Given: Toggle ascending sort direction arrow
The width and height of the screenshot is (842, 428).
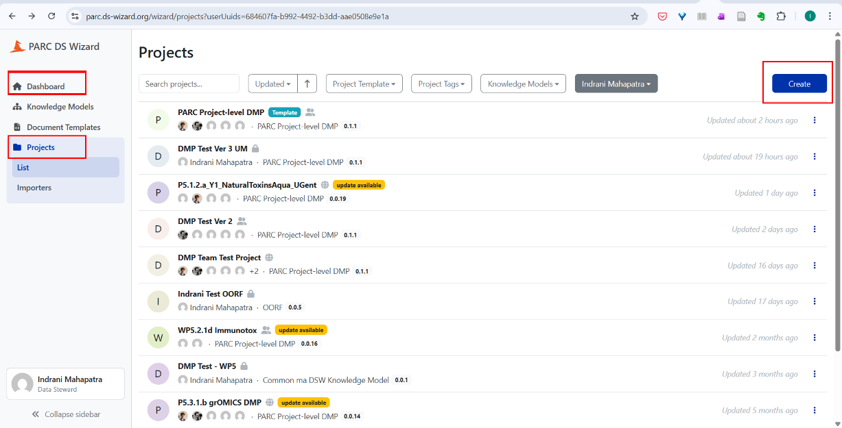Looking at the screenshot, I should [307, 84].
